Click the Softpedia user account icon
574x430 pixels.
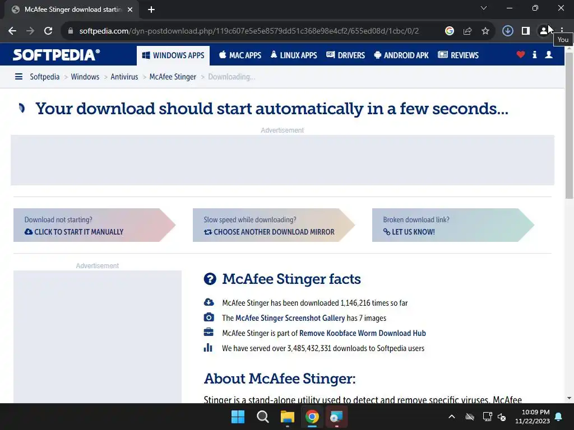tap(549, 55)
